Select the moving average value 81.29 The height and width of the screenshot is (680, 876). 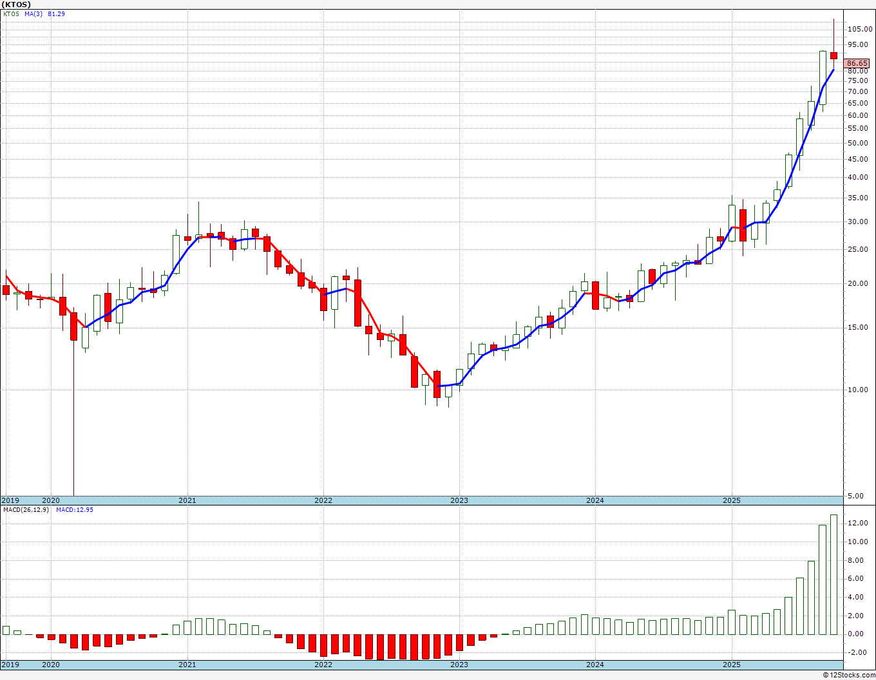click(57, 14)
